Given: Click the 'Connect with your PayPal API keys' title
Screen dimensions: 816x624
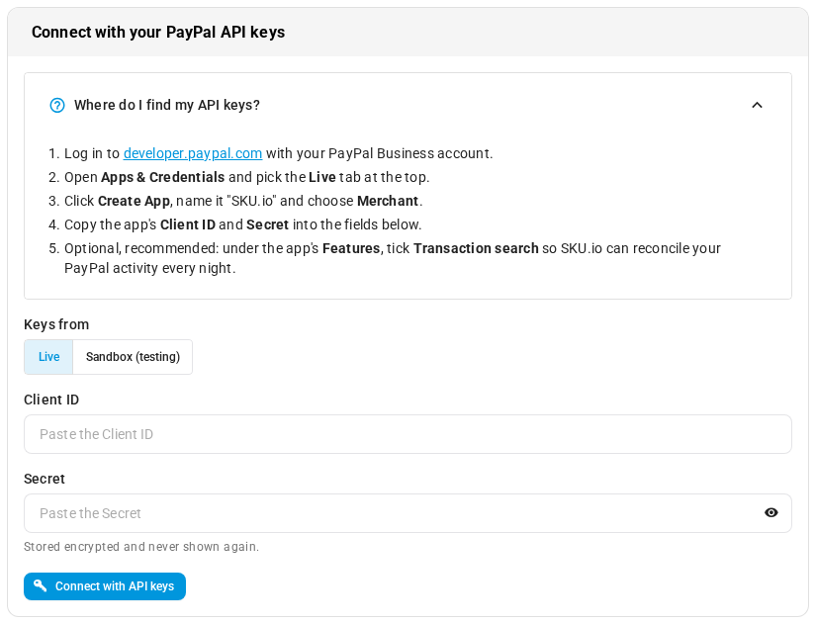Looking at the screenshot, I should [x=158, y=33].
